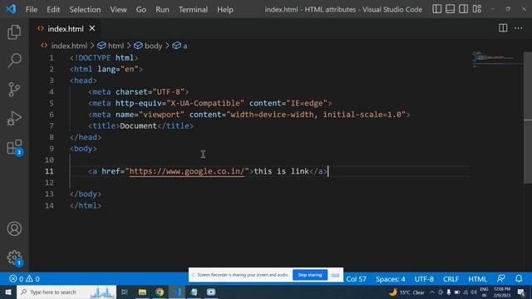This screenshot has height=299, width=532.
Task: Switch to the VS Code taskbar icon
Action: (x=177, y=292)
